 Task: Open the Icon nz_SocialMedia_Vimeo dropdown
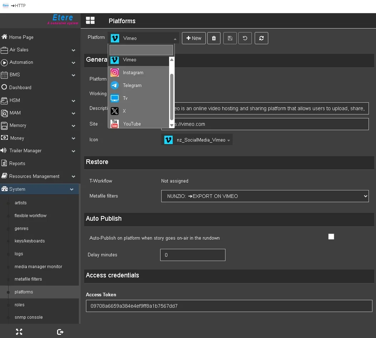click(x=197, y=140)
